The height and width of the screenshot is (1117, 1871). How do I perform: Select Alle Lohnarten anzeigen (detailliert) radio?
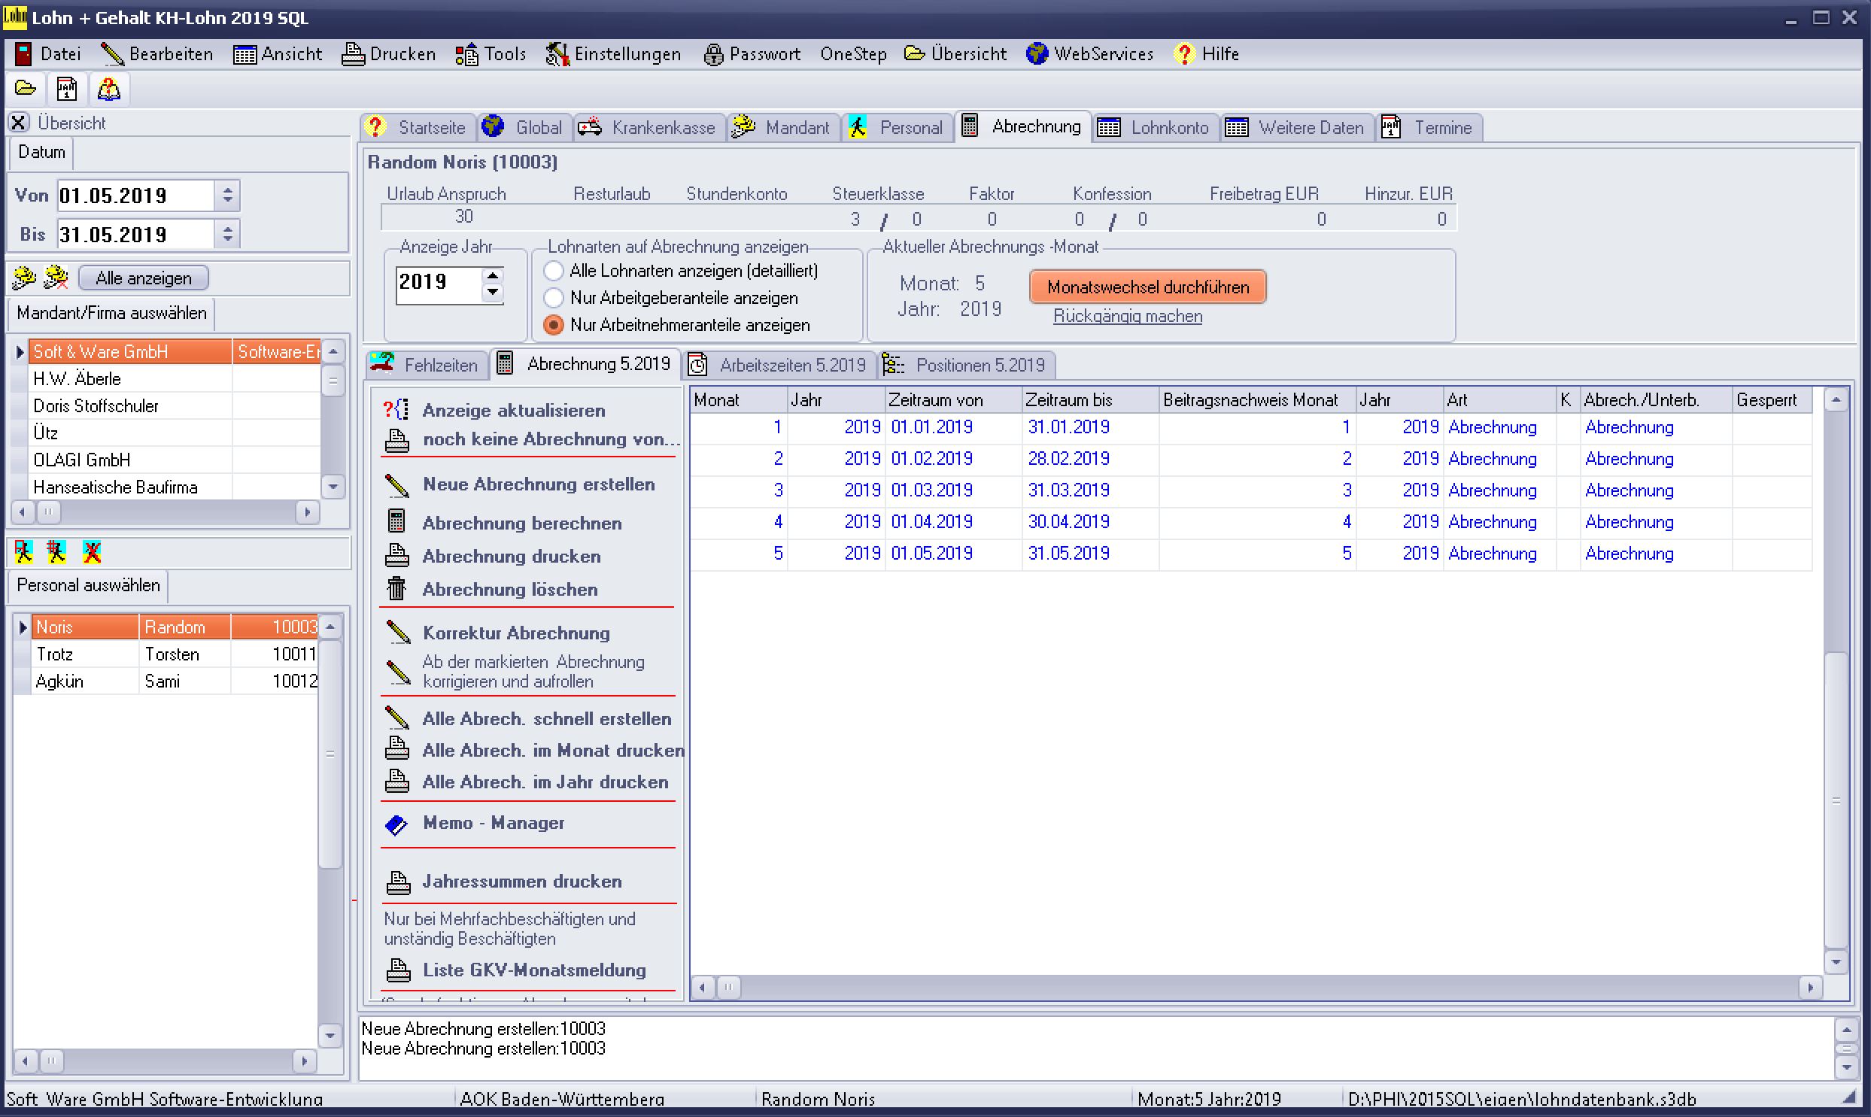[553, 270]
